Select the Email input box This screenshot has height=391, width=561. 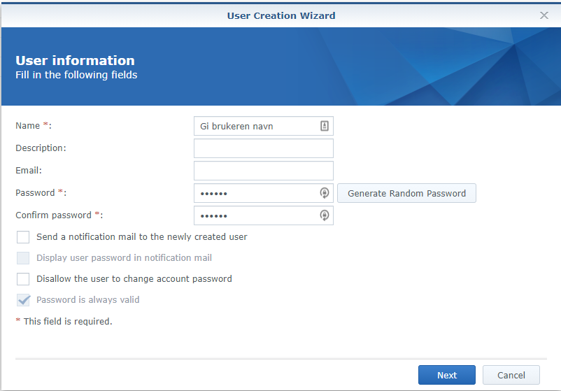[x=263, y=171]
